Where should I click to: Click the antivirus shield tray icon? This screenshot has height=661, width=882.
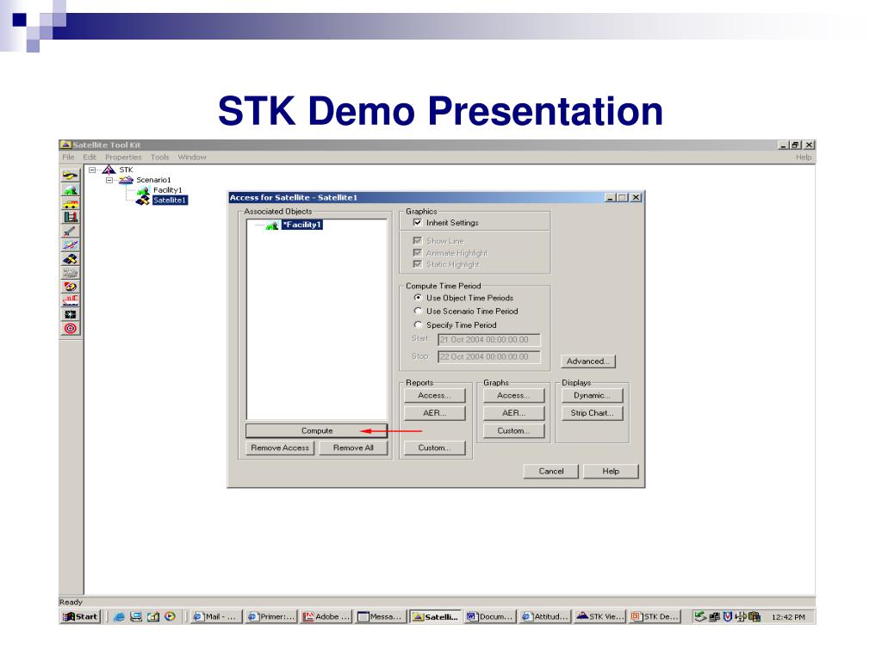pos(727,617)
